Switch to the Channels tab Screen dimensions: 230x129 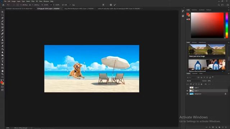pyautogui.click(x=195, y=73)
